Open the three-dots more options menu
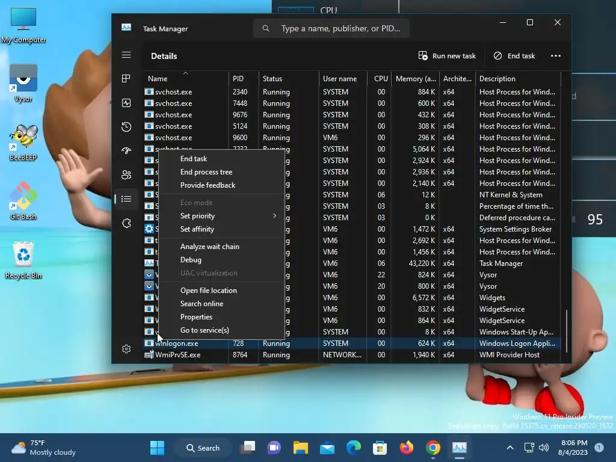616x462 pixels. point(555,56)
